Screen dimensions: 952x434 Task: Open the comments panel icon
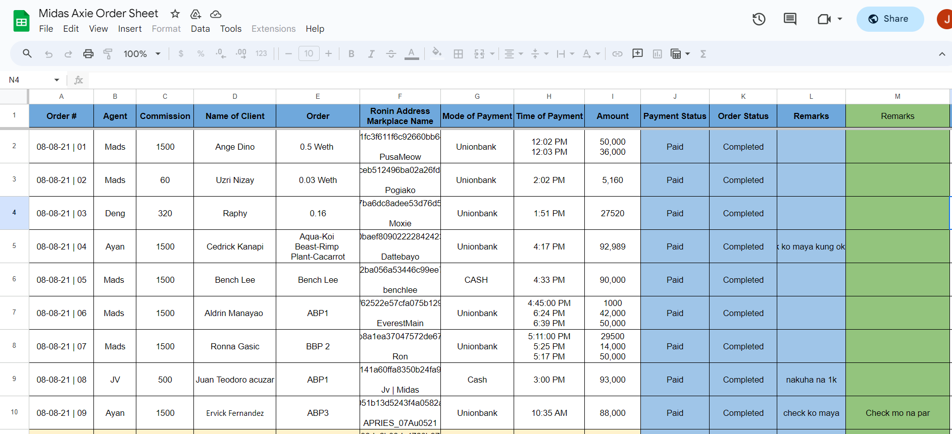[790, 19]
